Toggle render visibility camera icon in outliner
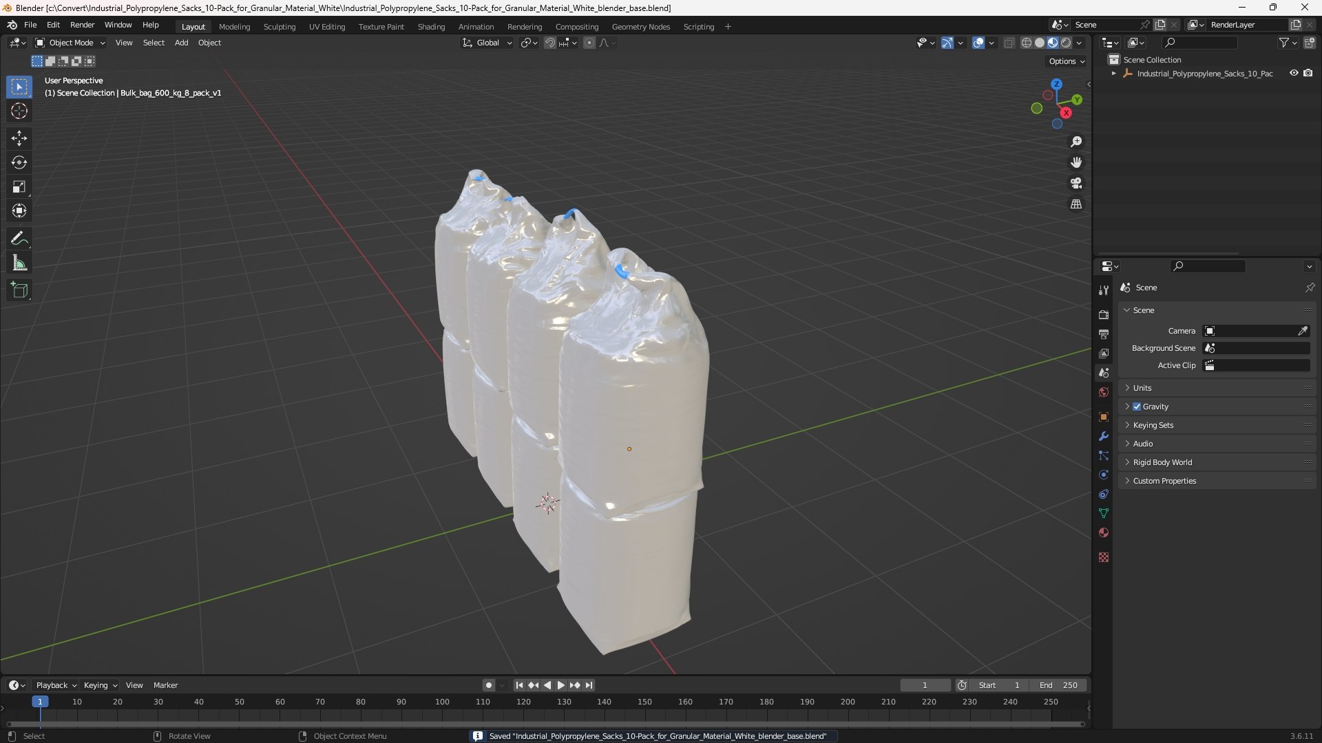This screenshot has width=1322, height=743. (x=1308, y=73)
